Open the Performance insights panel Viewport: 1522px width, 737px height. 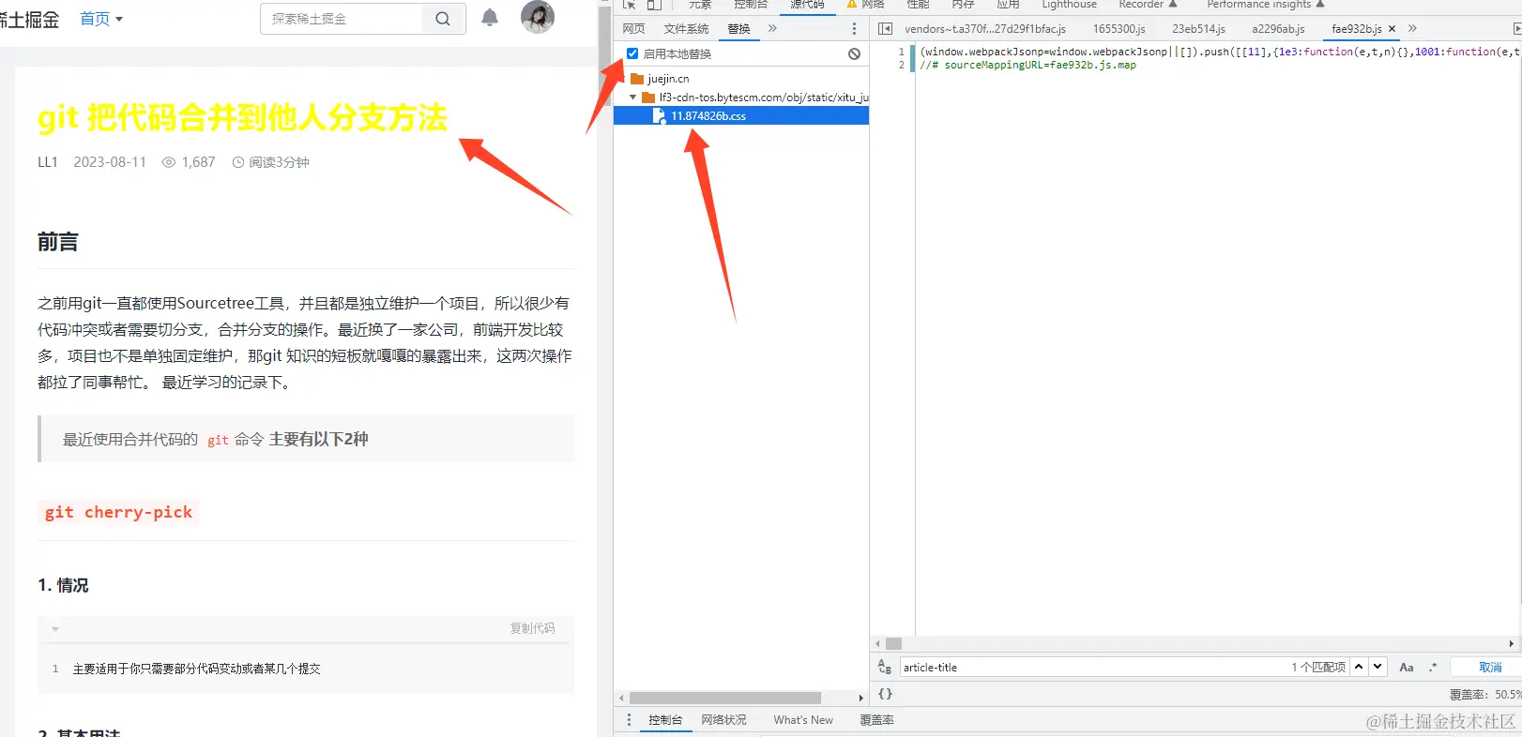[1266, 5]
